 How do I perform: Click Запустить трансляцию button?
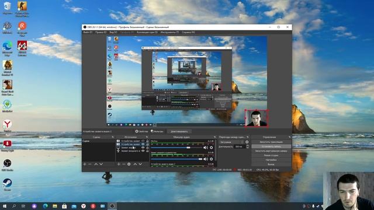[271, 142]
